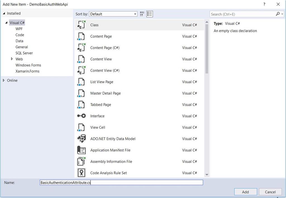Expand the Web tree node
Image resolution: width=286 pixels, height=198 pixels.
coord(12,59)
